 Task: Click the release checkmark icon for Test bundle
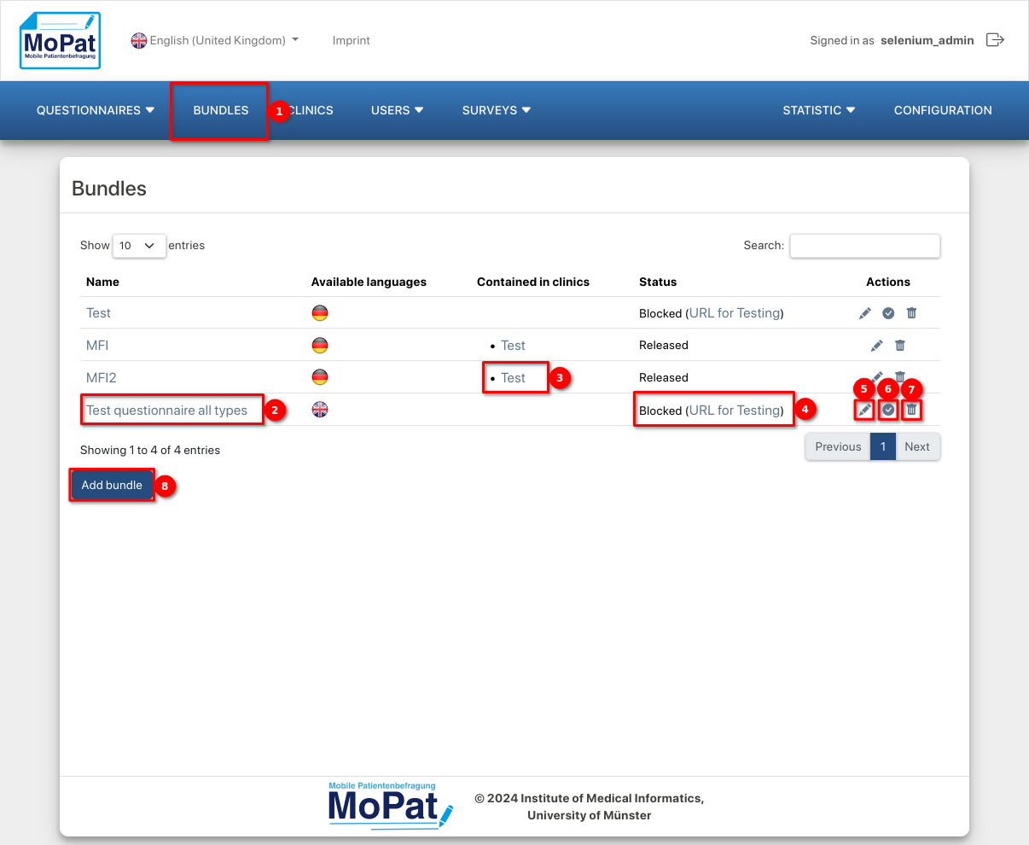pyautogui.click(x=888, y=313)
